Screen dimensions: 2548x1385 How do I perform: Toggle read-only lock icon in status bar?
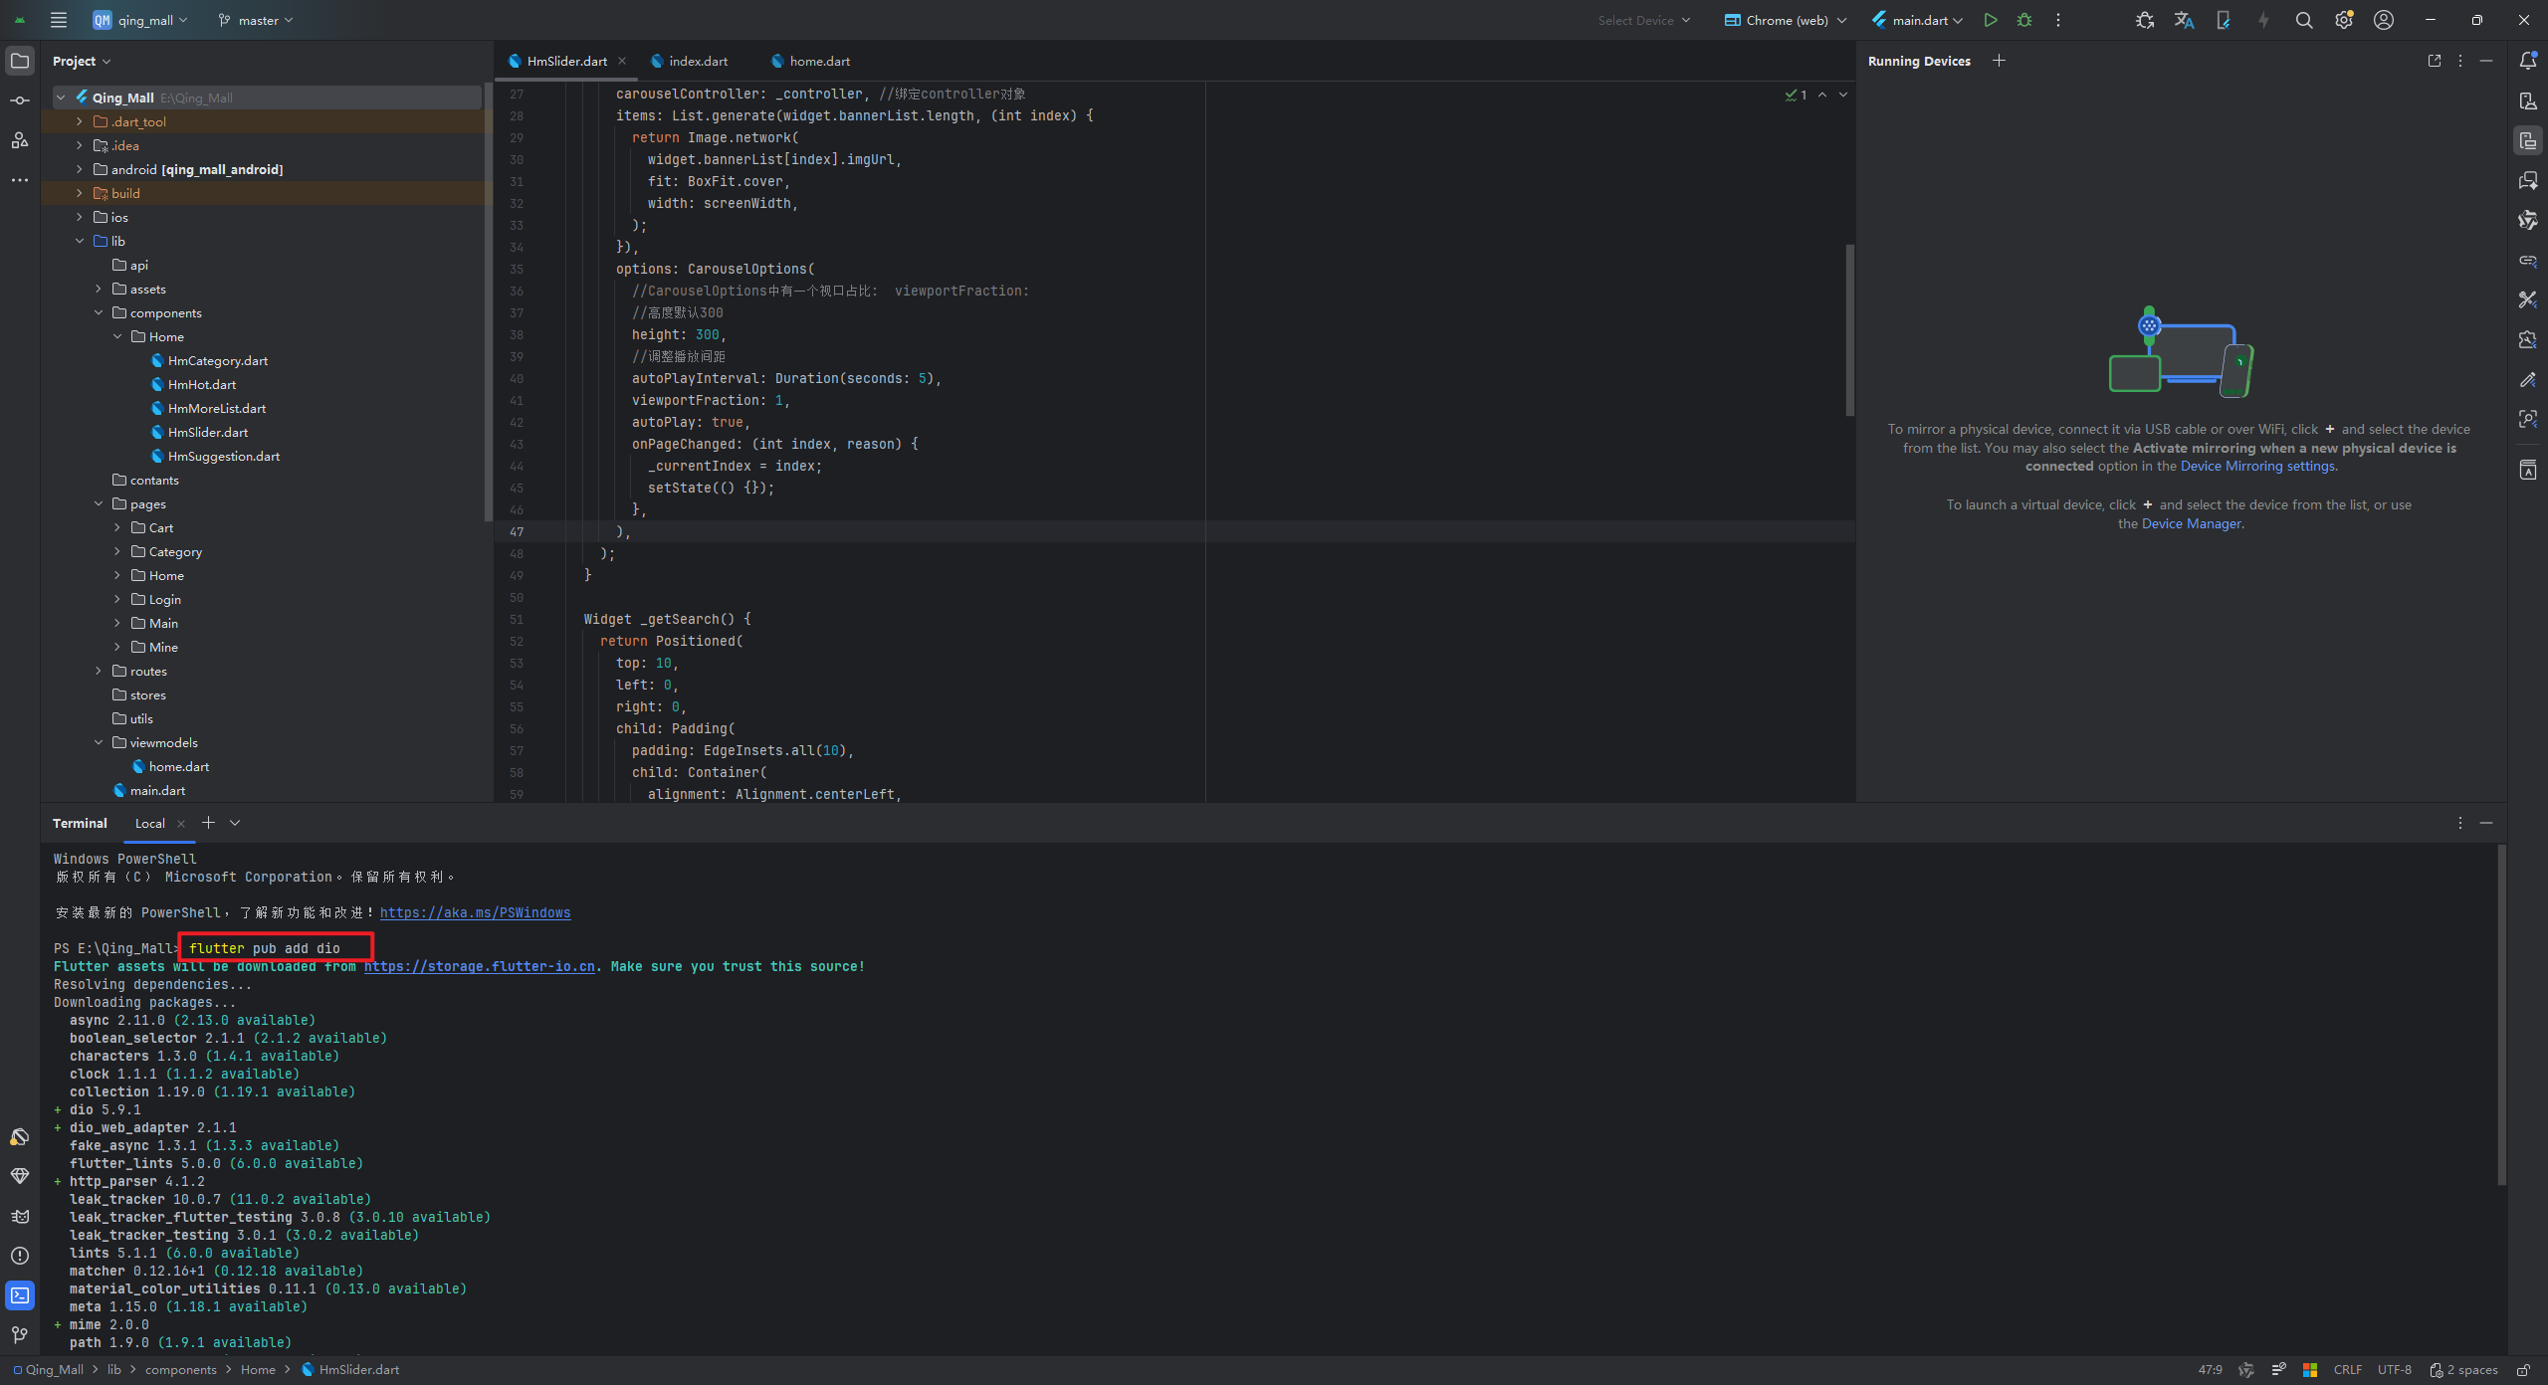point(2523,1370)
